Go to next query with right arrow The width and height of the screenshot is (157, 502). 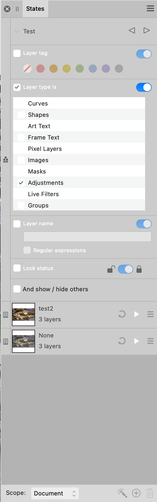coord(146,30)
